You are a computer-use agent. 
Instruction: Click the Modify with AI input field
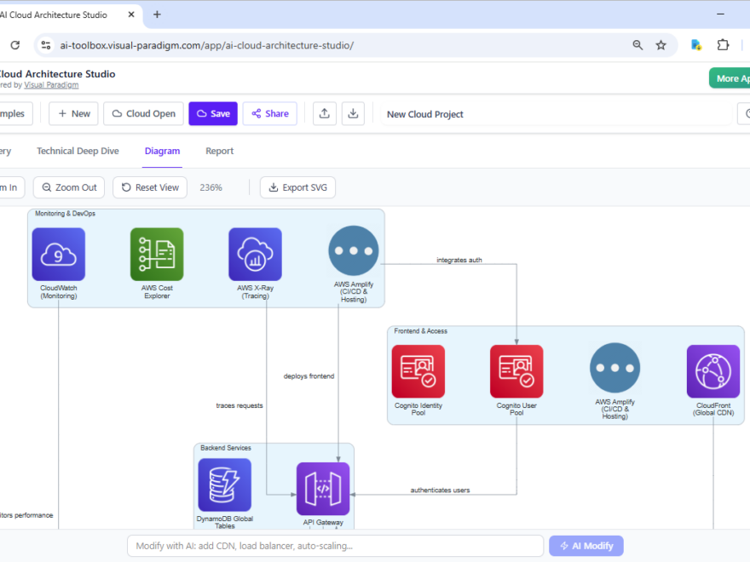point(335,546)
